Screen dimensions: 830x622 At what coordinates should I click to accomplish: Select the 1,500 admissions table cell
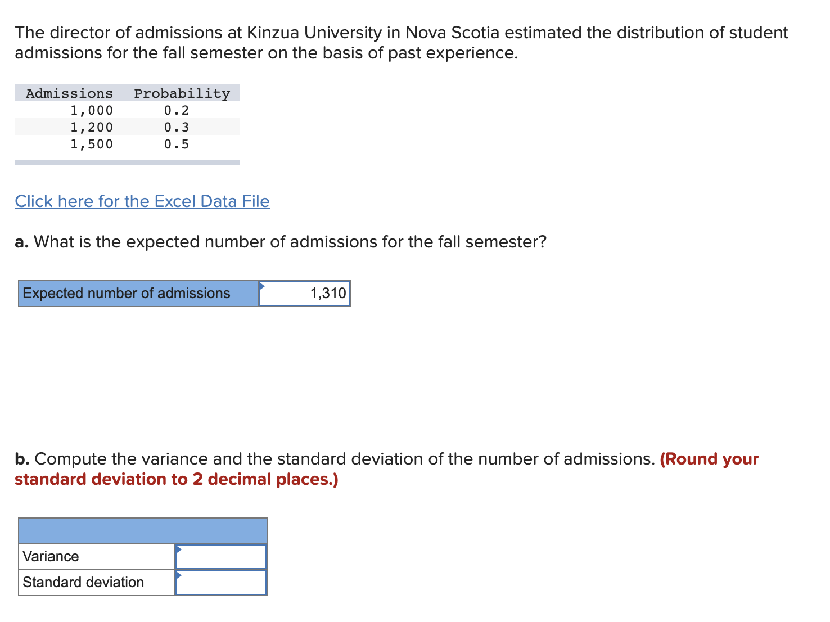[92, 145]
